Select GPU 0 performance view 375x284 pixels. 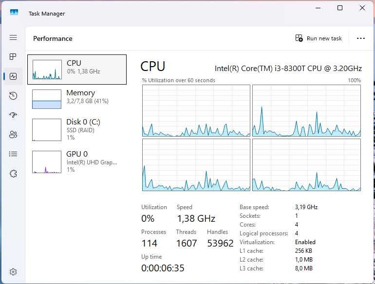click(77, 161)
